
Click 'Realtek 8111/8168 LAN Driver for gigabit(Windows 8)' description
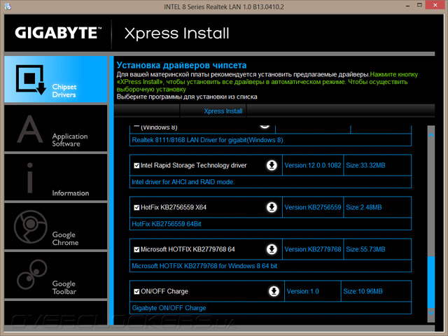(207, 140)
